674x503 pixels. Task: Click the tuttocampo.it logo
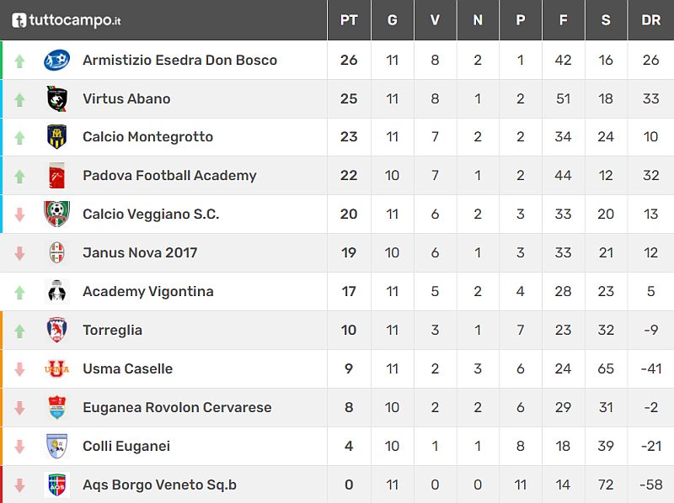pyautogui.click(x=67, y=20)
